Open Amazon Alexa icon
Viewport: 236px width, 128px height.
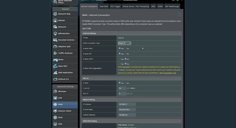[x=55, y=111]
